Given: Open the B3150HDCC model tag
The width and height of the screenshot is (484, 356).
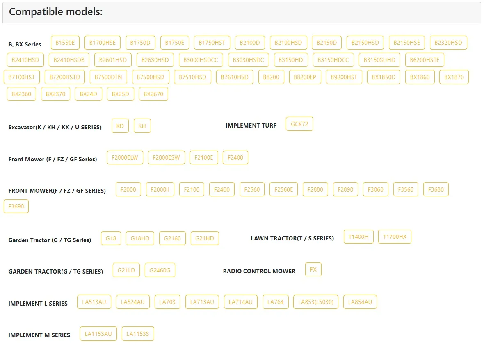Looking at the screenshot, I should 333,60.
